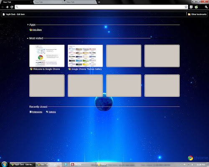
Task: Close the active New Tab tab
Action: pyautogui.click(x=31, y=2)
